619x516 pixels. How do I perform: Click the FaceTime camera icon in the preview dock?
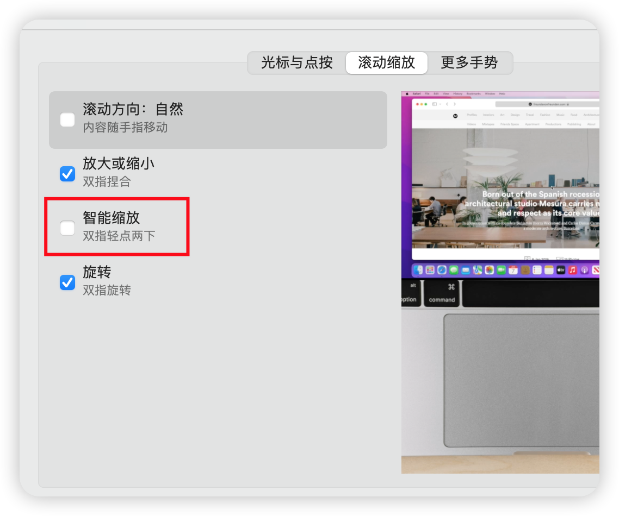coord(501,270)
